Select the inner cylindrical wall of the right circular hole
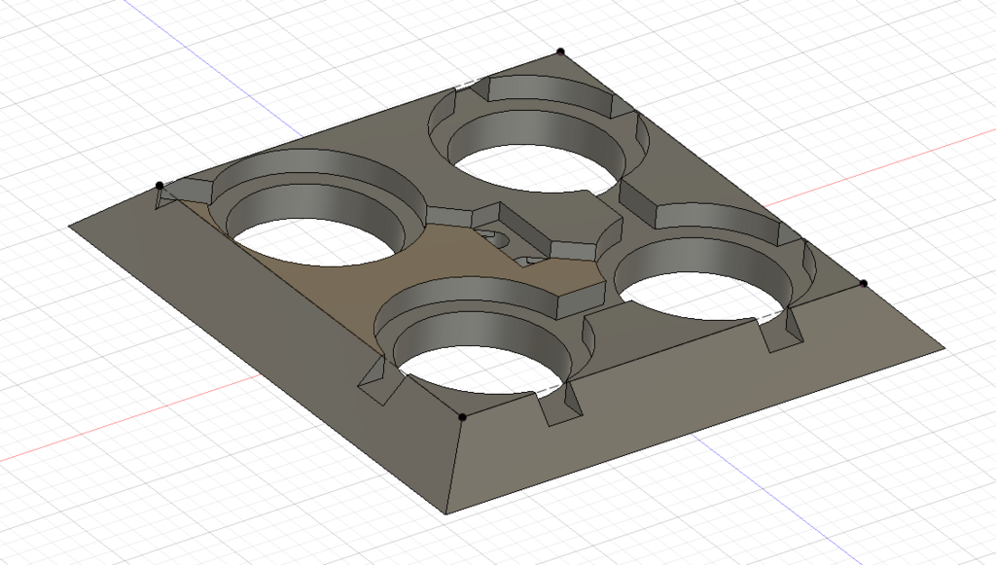Viewport: 996px width, 565px height. tap(705, 257)
